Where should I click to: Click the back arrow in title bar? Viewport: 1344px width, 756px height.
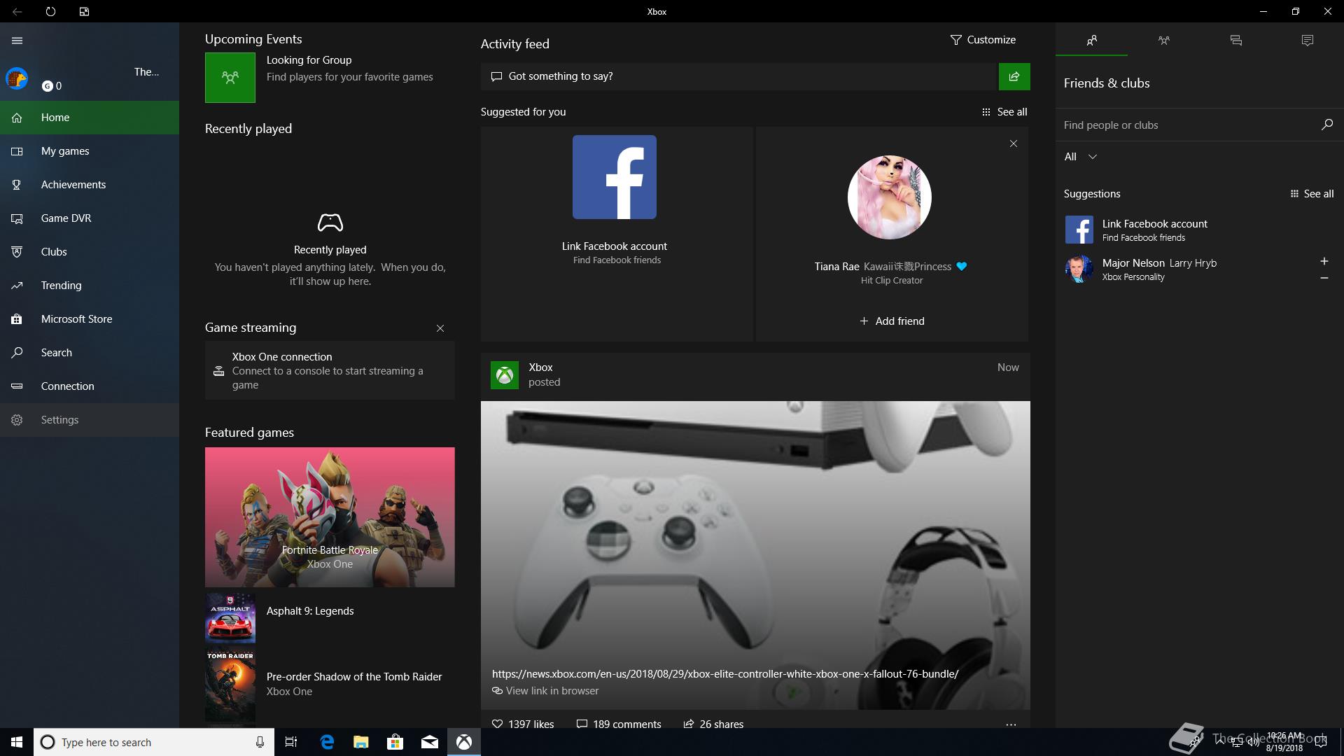click(17, 11)
